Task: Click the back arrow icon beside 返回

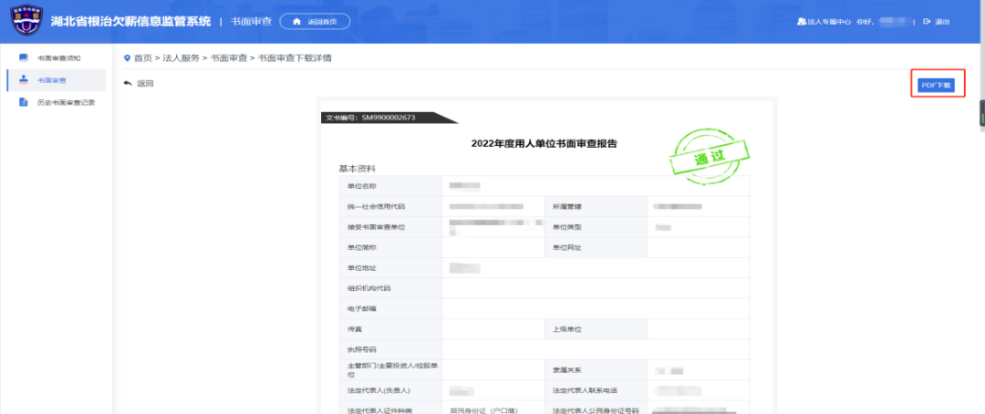Action: click(x=128, y=84)
